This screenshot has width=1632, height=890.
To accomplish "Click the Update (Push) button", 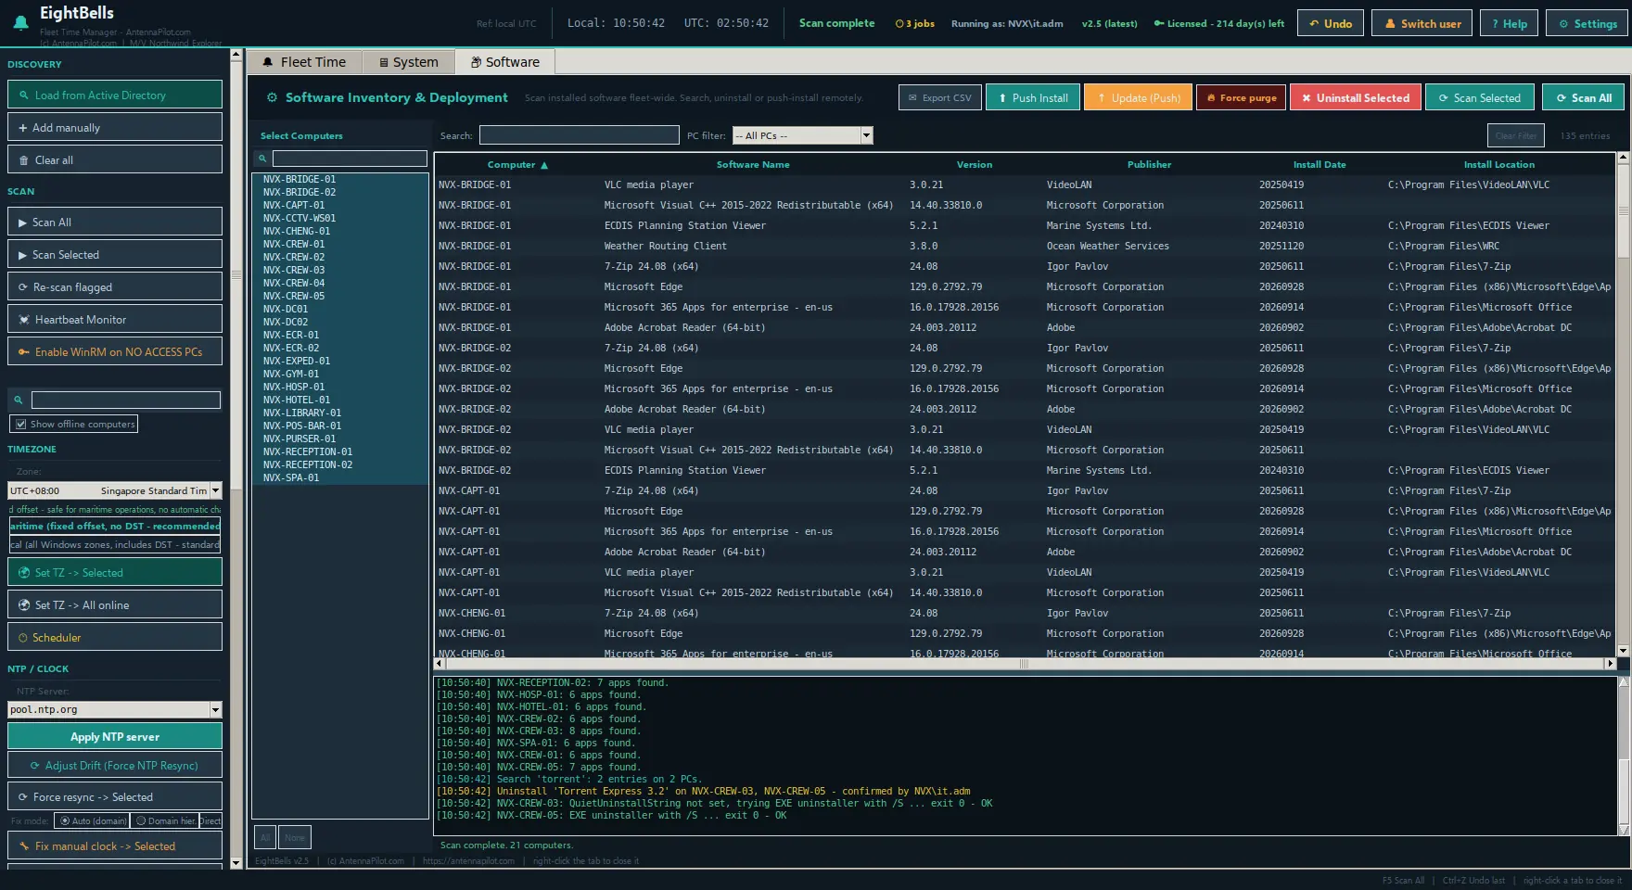I will coord(1138,98).
